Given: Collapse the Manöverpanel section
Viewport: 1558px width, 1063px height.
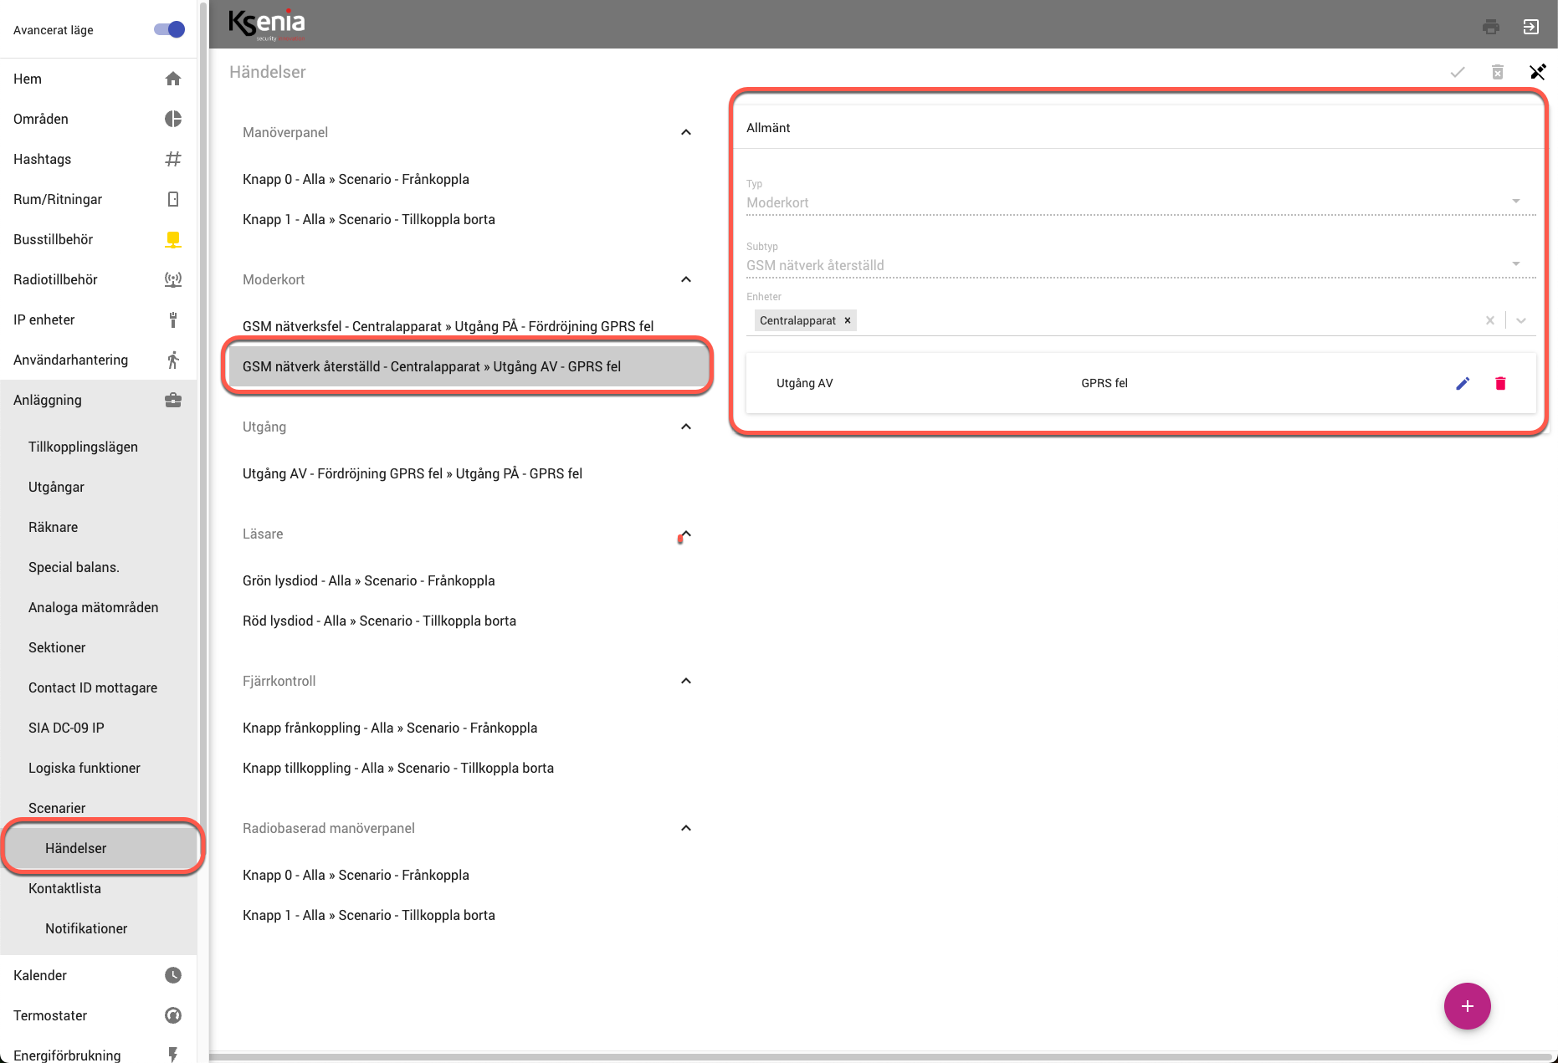Looking at the screenshot, I should 686,132.
